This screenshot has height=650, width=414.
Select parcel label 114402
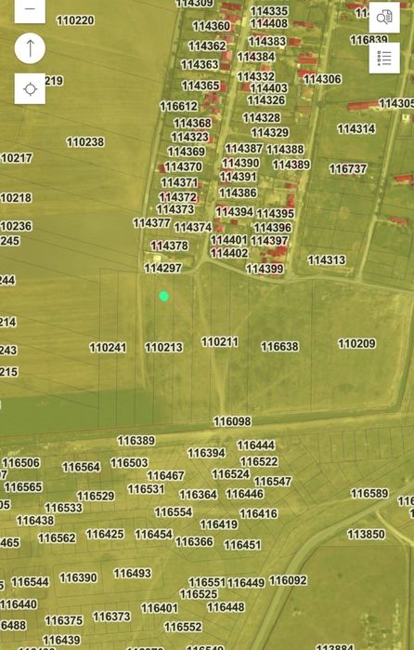coord(229,253)
